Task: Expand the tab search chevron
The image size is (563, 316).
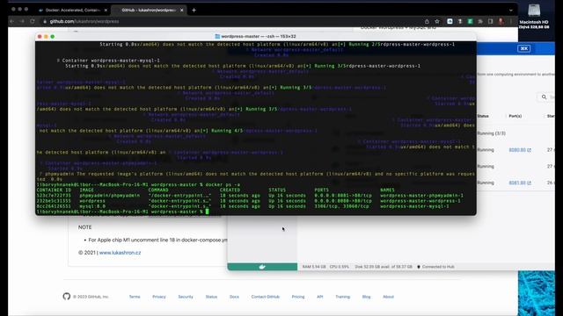Action: [x=511, y=11]
